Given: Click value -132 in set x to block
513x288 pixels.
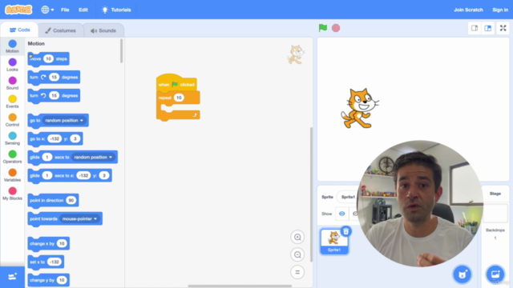Looking at the screenshot, I should click(55, 262).
